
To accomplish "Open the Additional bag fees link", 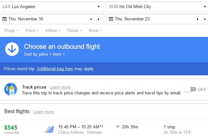I will [55, 69].
